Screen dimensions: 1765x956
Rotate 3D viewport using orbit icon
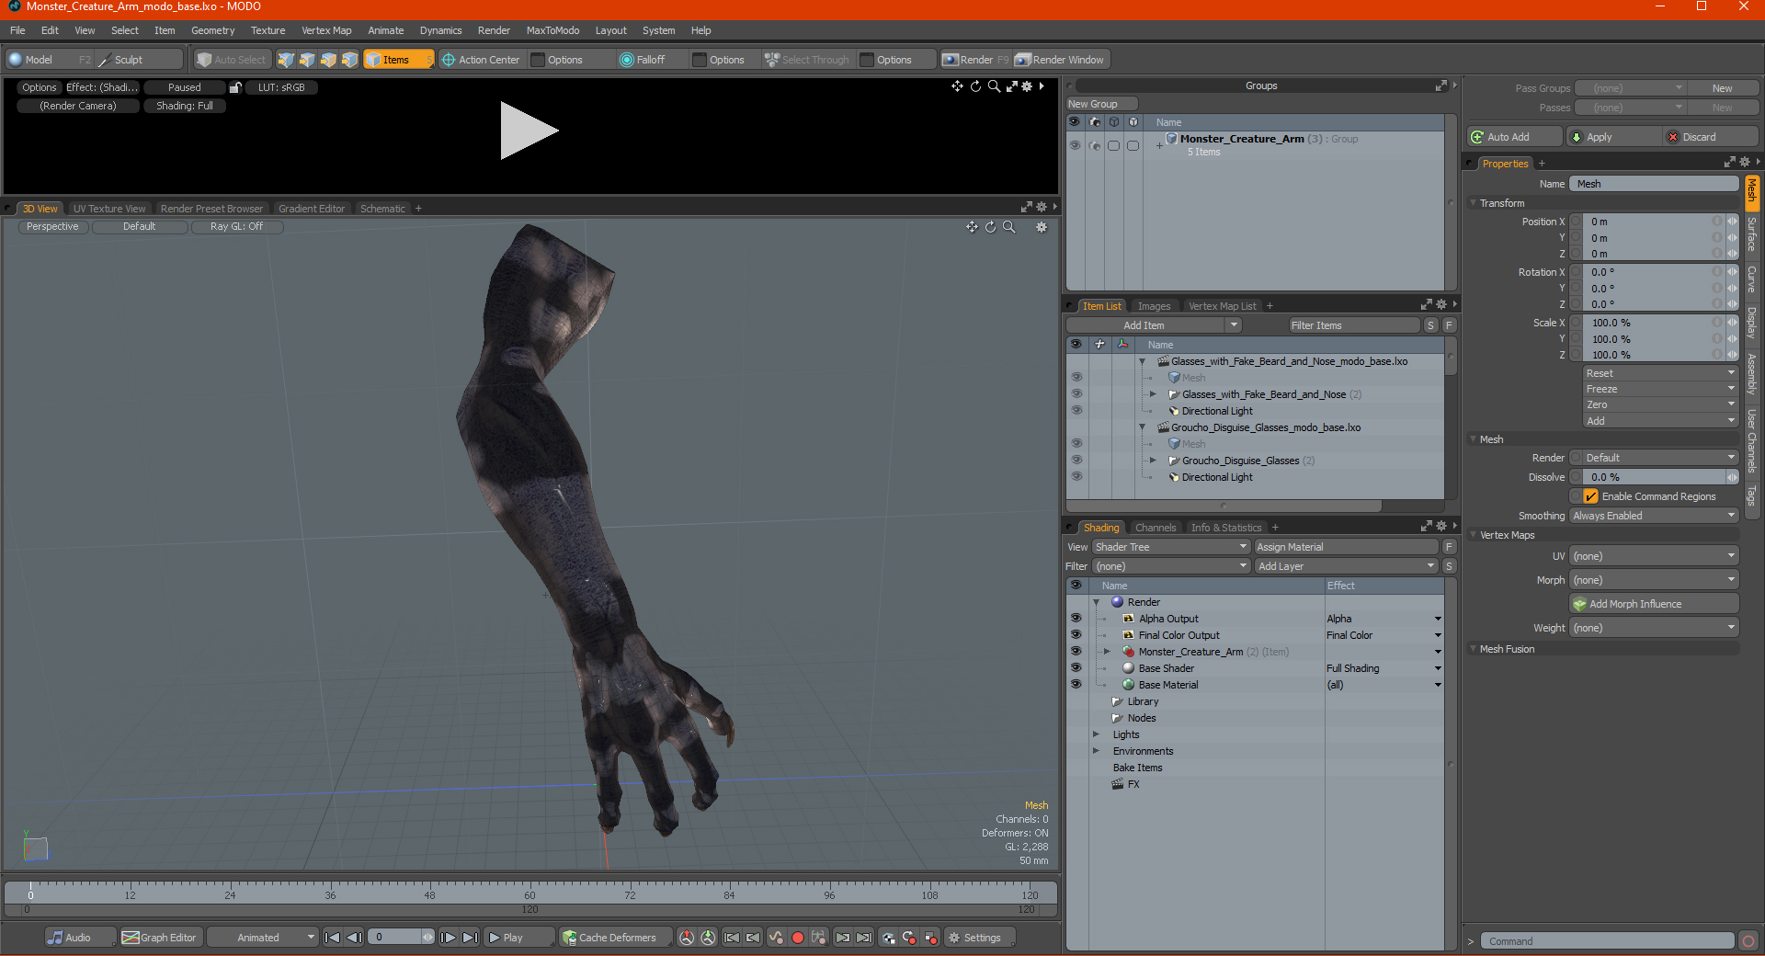990,227
